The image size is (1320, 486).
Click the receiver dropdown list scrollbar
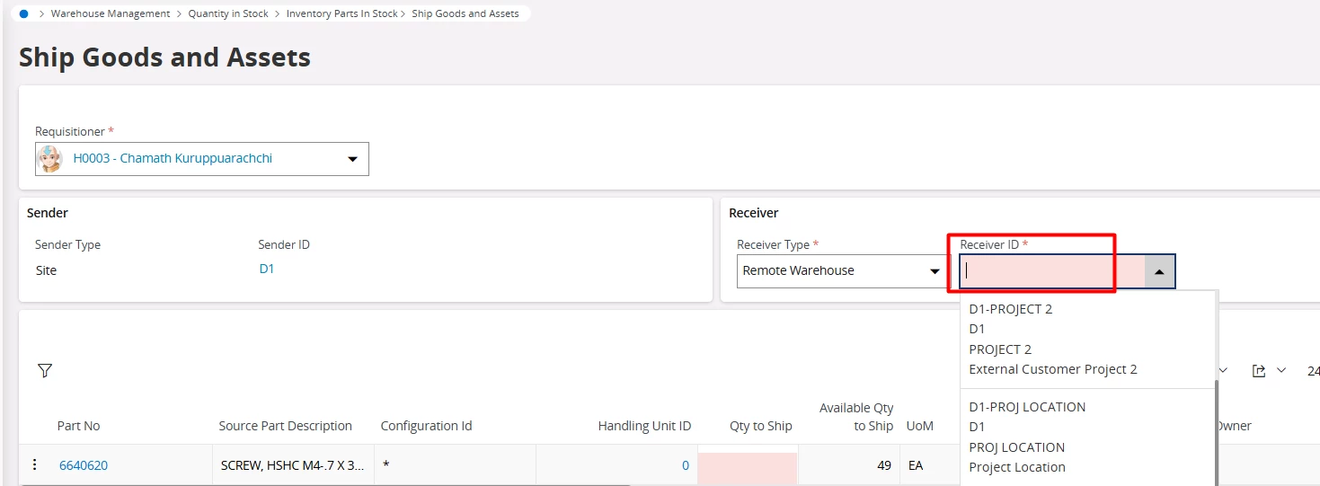click(1216, 431)
